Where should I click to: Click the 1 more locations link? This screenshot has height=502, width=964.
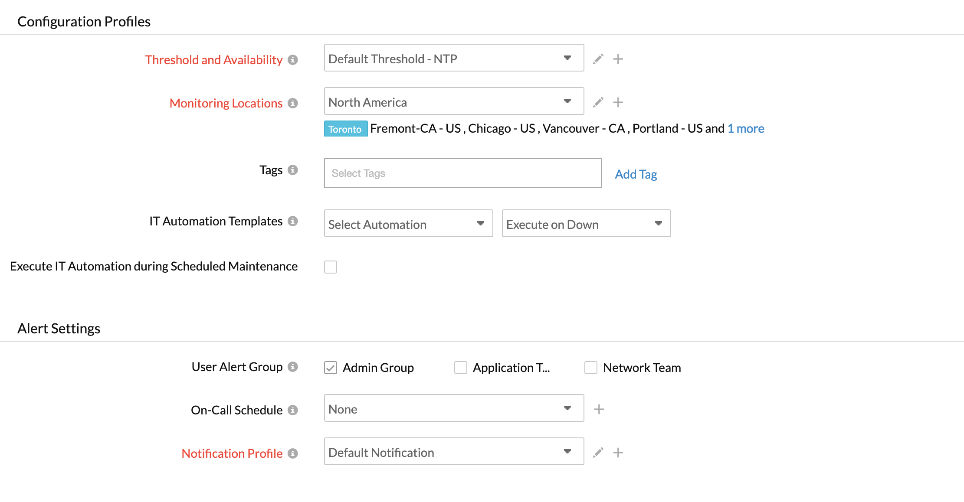(x=746, y=129)
